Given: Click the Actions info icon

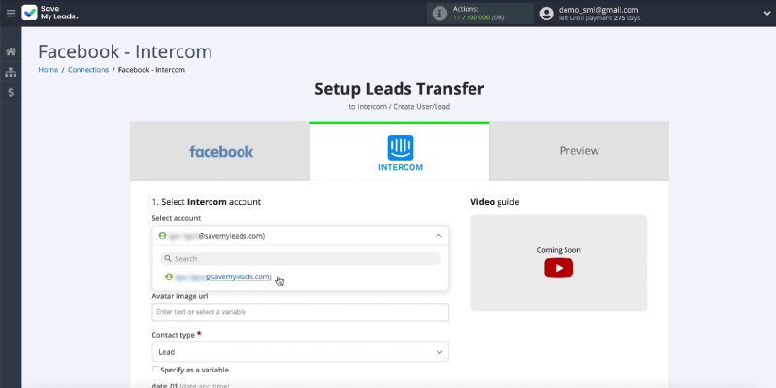Looking at the screenshot, I should [x=439, y=14].
